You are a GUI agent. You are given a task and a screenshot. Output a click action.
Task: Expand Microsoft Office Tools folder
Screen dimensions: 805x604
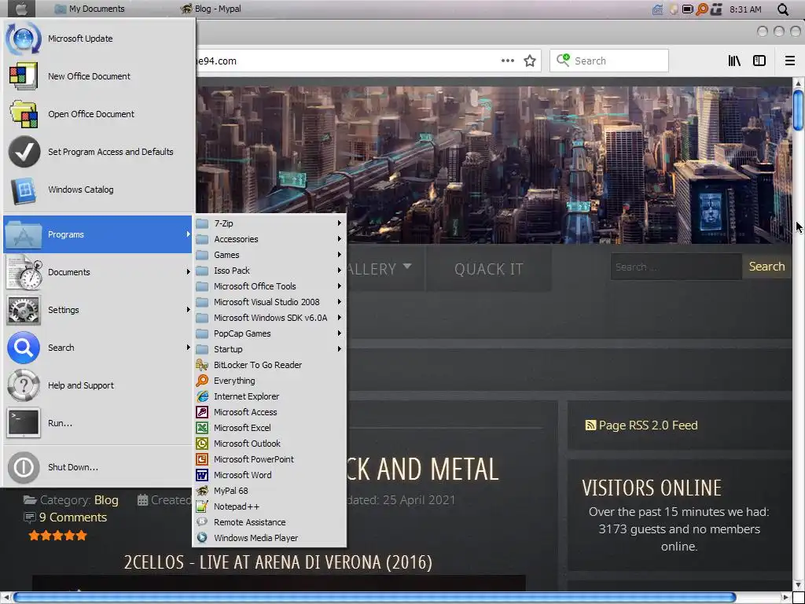coord(270,286)
